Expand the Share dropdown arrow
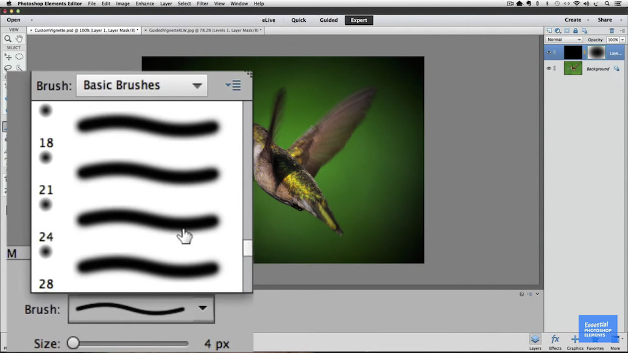This screenshot has width=628, height=353. (x=621, y=20)
